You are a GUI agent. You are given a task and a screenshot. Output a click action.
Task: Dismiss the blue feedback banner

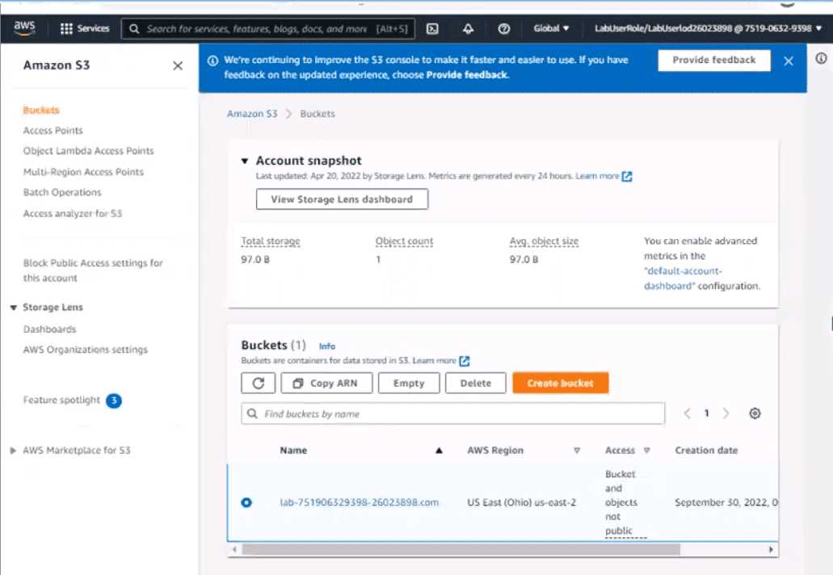tap(789, 61)
